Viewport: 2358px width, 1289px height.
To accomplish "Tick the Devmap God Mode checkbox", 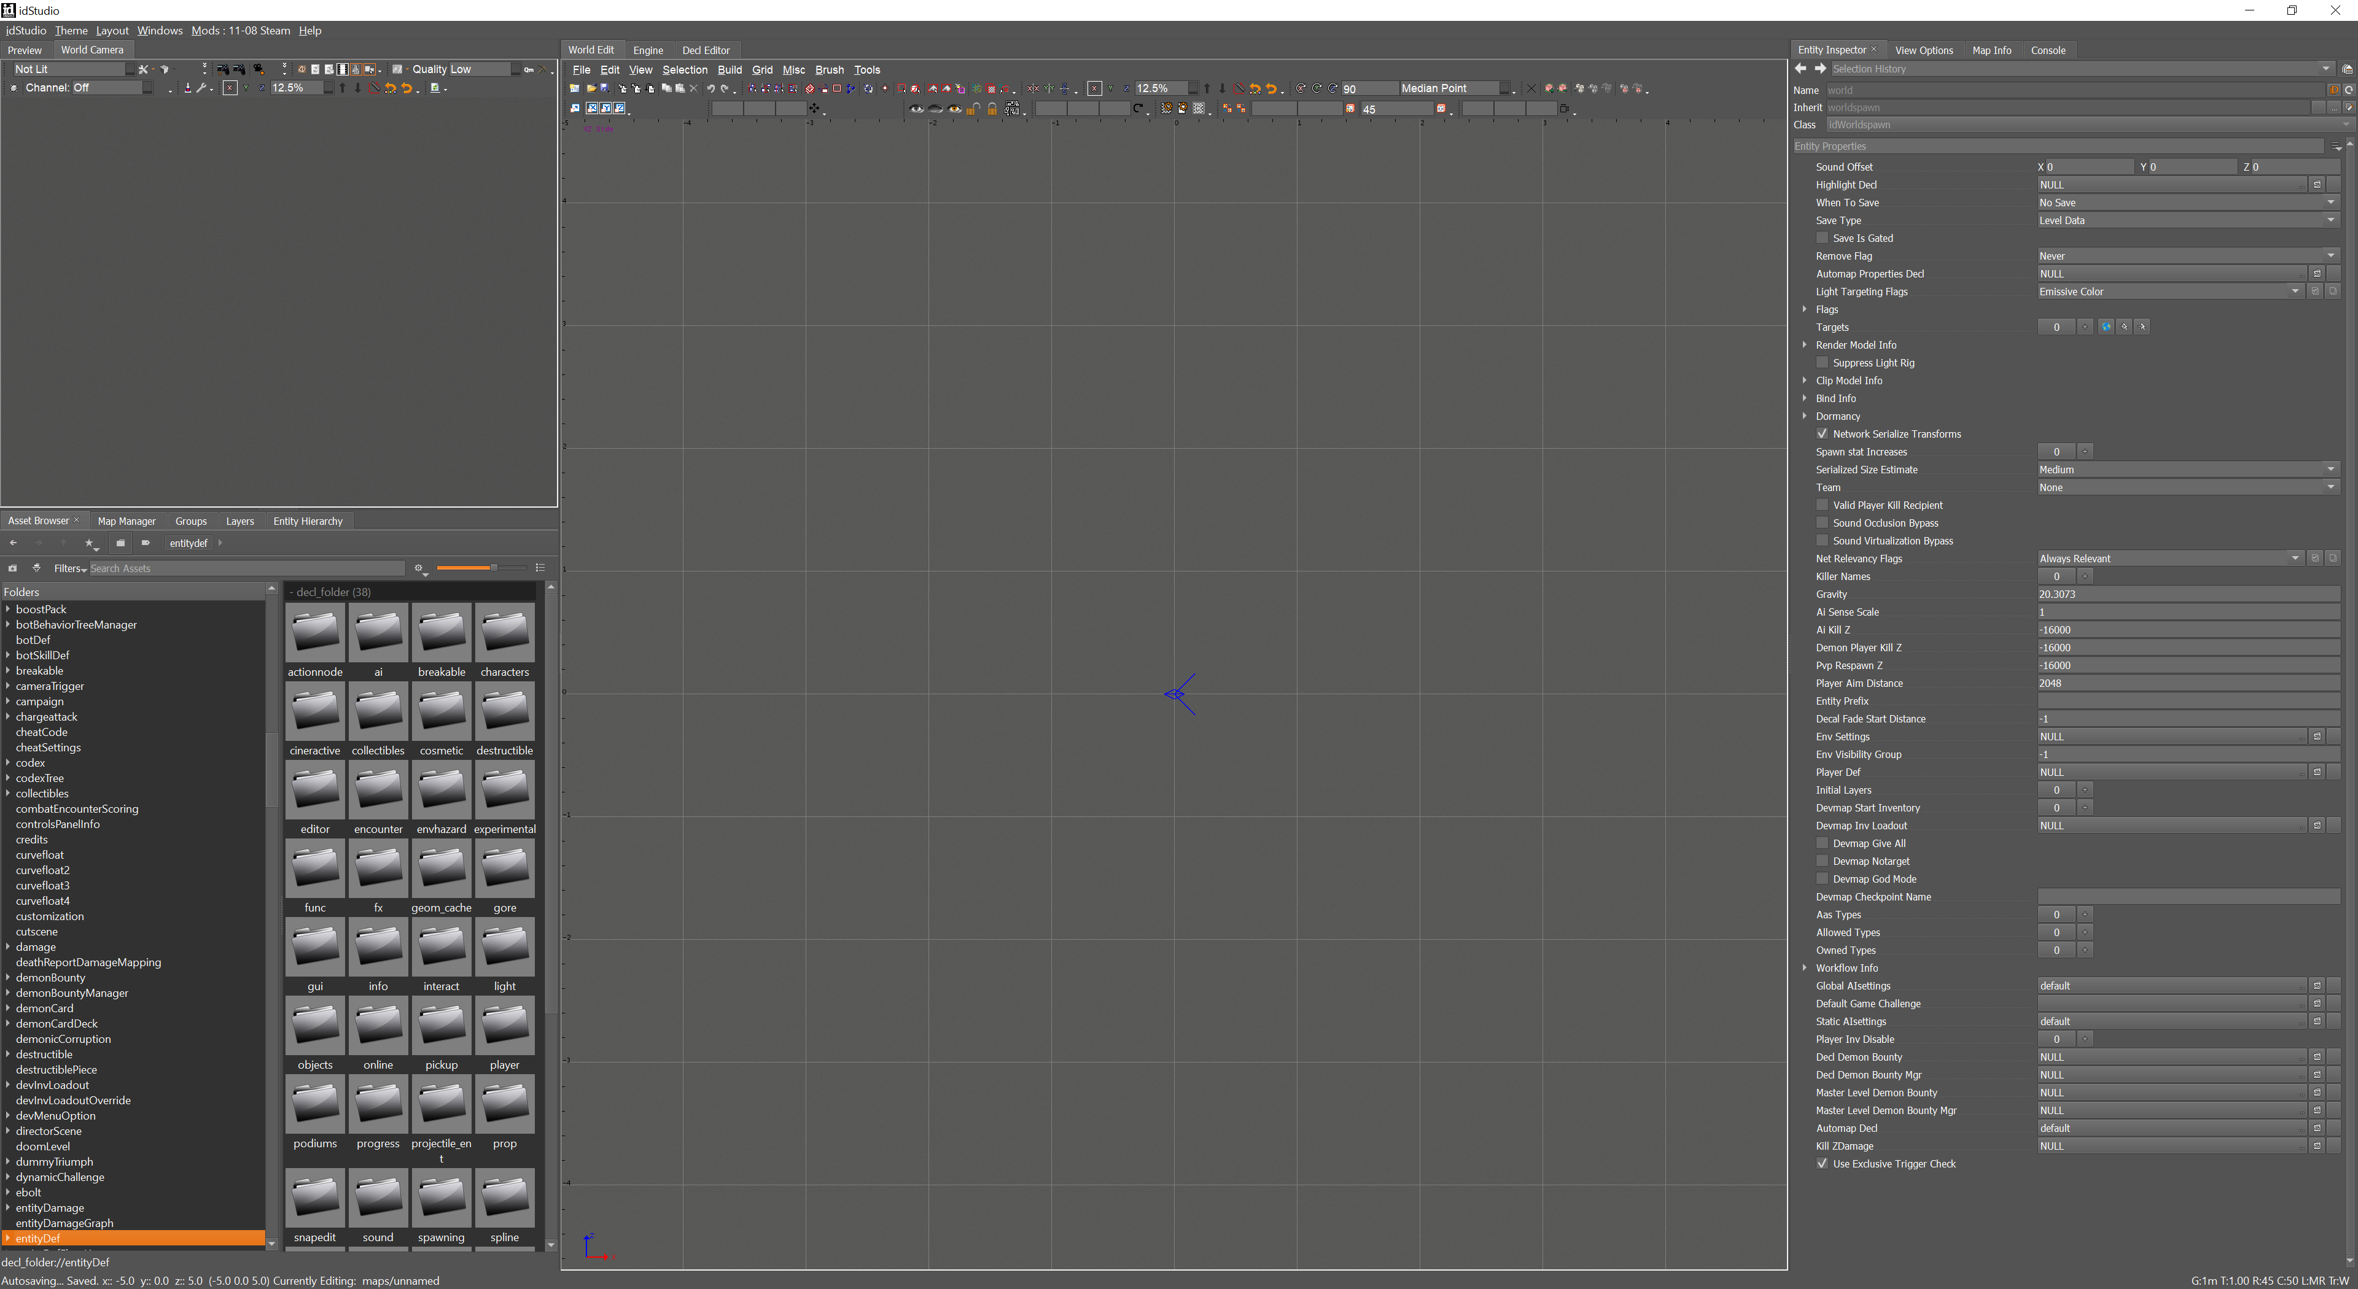I will point(1821,879).
